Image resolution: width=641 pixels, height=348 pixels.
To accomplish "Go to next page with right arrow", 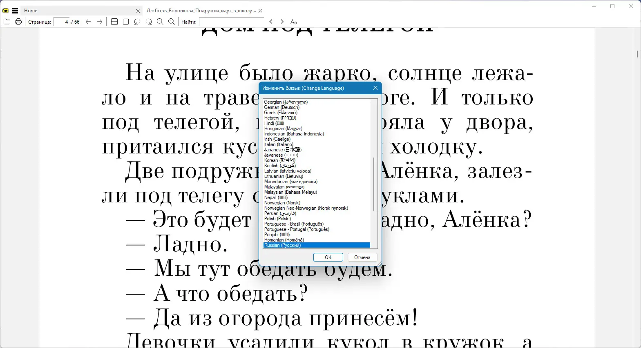I will tap(100, 22).
